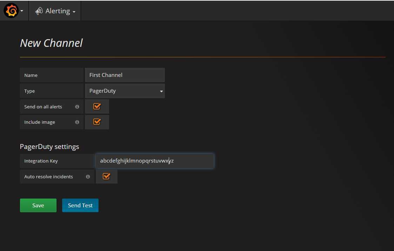Click the Type field label

(29, 91)
